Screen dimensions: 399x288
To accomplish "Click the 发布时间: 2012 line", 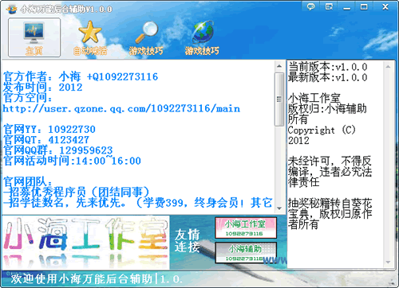I will 42,88.
